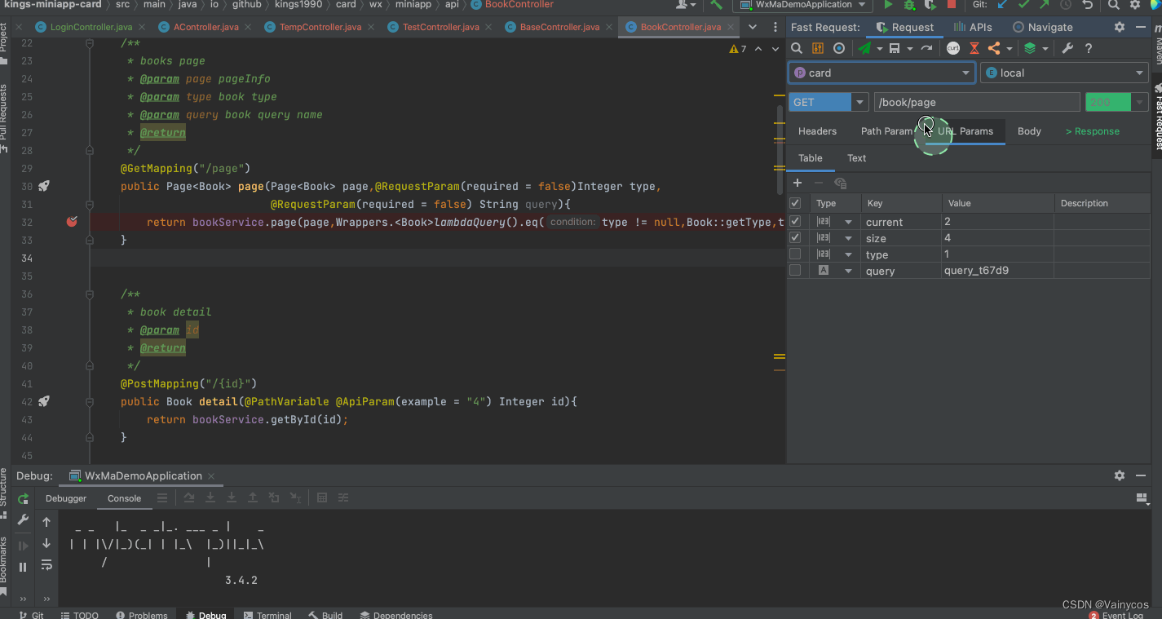Switch to the Text view tab

point(856,158)
